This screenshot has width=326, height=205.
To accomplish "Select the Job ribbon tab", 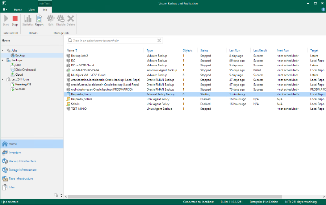I will click(45, 10).
